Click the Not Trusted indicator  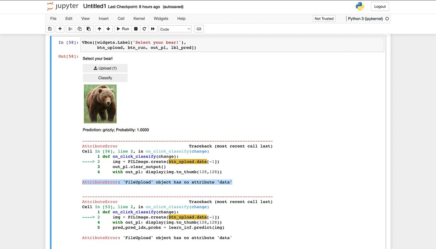click(x=324, y=18)
